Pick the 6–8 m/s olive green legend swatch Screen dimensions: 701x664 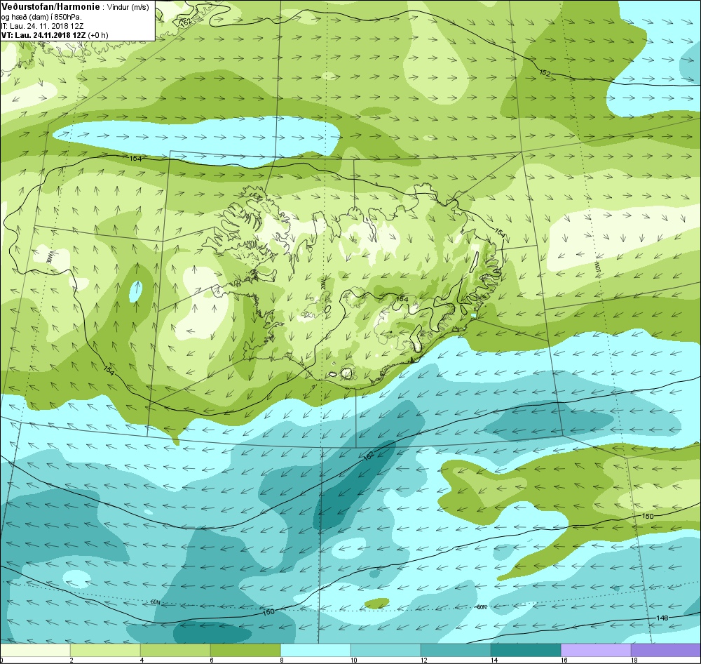point(245,650)
